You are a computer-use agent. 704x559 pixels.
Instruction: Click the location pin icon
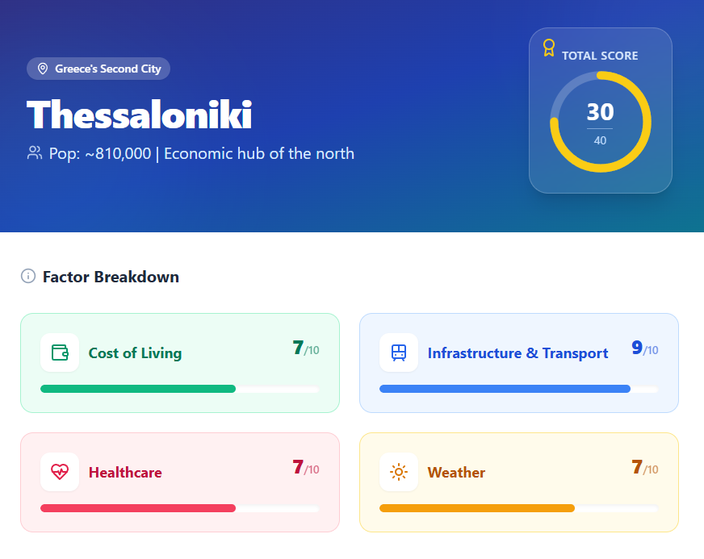[43, 69]
